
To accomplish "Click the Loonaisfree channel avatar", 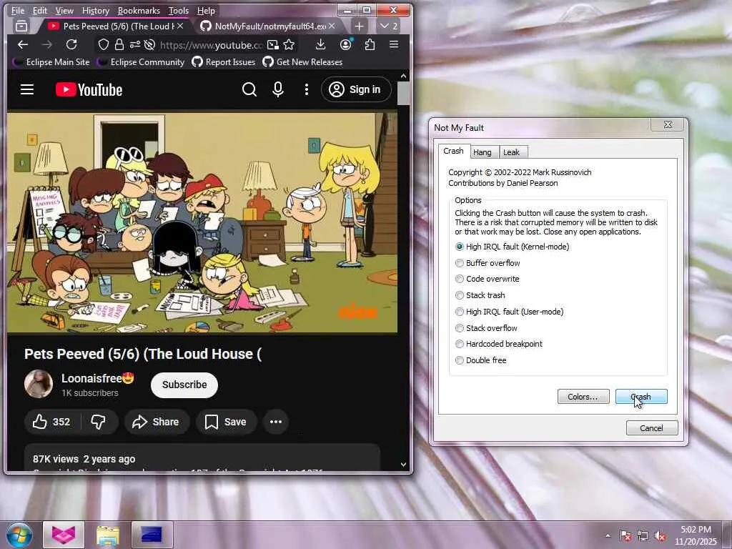I will pos(39,384).
